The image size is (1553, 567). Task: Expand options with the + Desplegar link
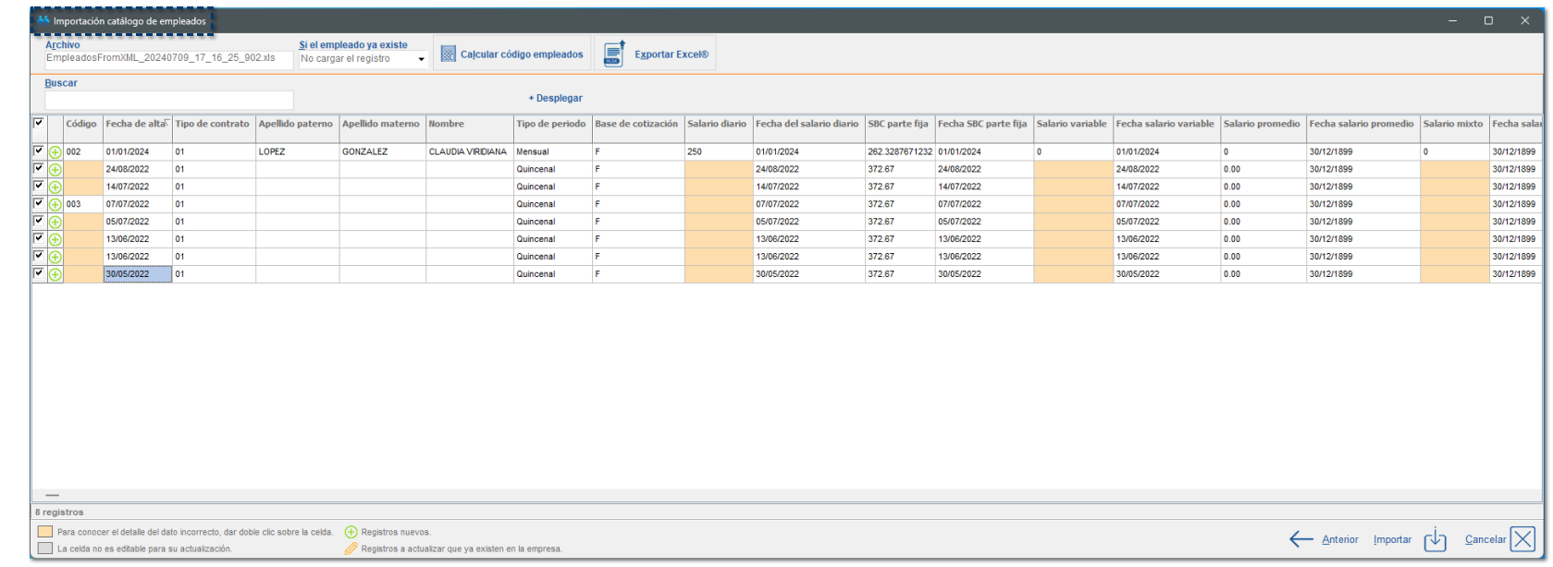555,98
